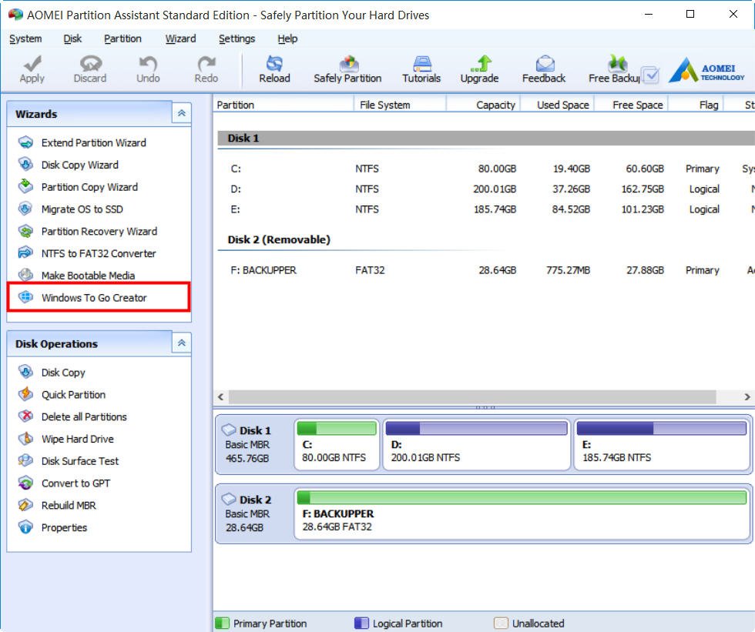Click the Wipe Hard Drive icon
The height and width of the screenshot is (632, 755).
(25, 439)
